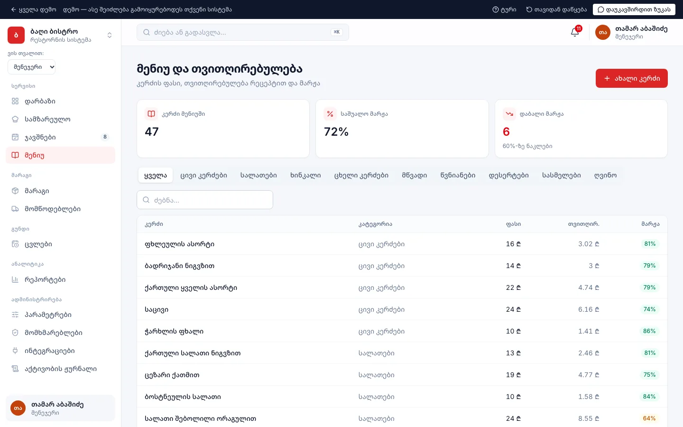Screen dimensions: 683x427
Task: Expand the ბაღი ბისტრო workspace switcher
Action: point(110,35)
